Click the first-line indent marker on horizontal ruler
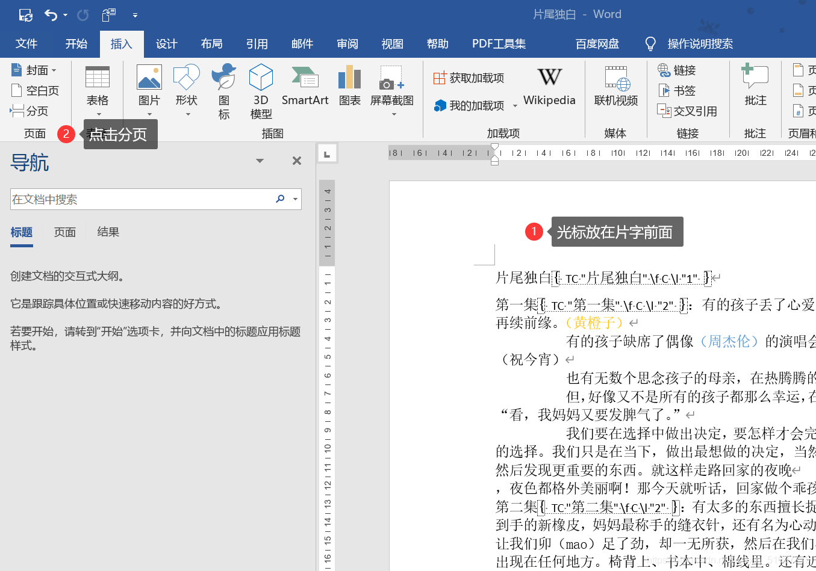816x571 pixels. (x=494, y=147)
